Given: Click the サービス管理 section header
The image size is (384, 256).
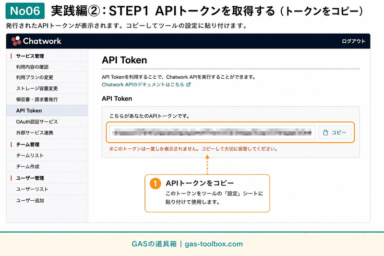Looking at the screenshot, I should 30,56.
